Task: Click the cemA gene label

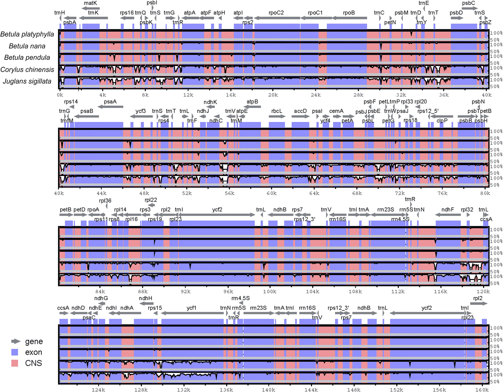Action: click(x=336, y=111)
